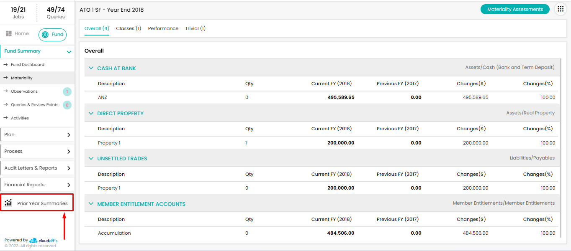This screenshot has width=571, height=251.
Task: Collapse the Direct Property group
Action: click(x=91, y=113)
